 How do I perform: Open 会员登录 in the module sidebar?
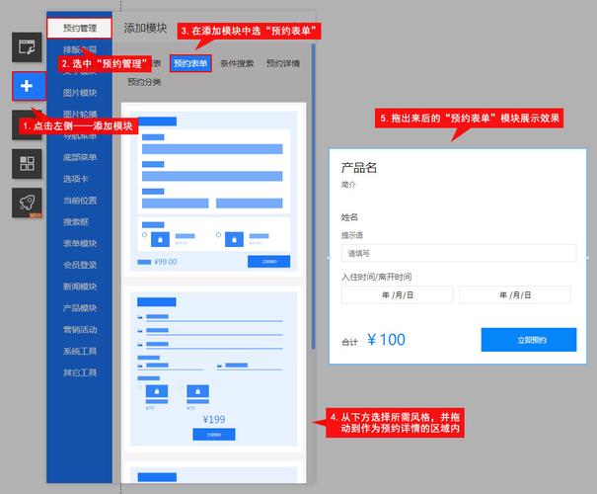click(80, 265)
